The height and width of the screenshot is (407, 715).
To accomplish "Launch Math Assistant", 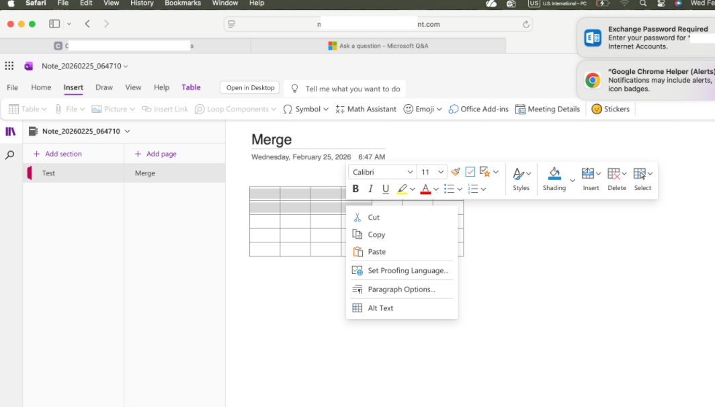I will (366, 109).
